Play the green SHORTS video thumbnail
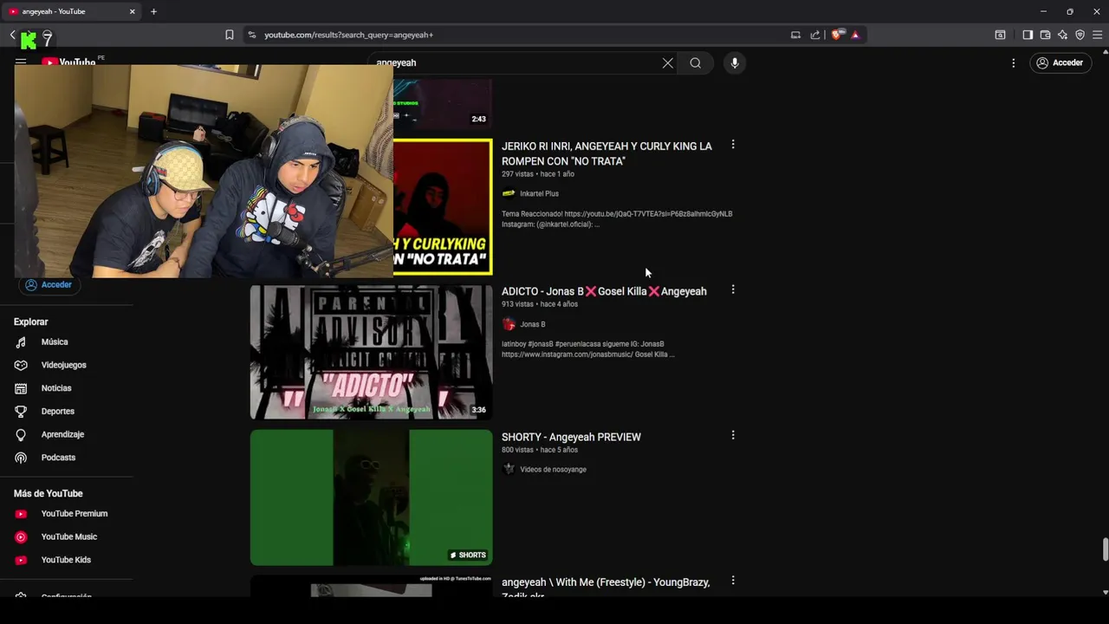Viewport: 1109px width, 624px height. (372, 497)
